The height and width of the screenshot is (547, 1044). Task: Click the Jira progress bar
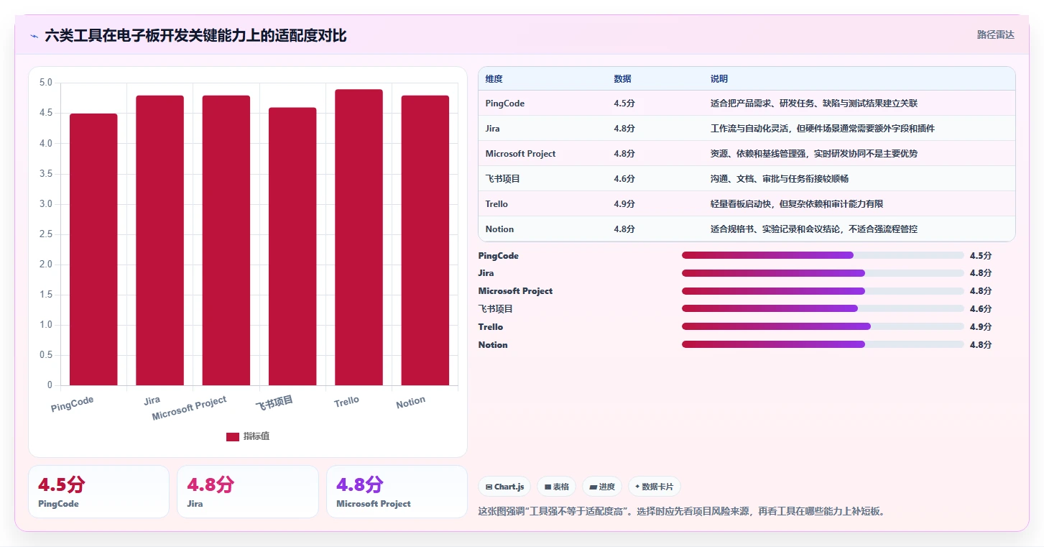(823, 273)
